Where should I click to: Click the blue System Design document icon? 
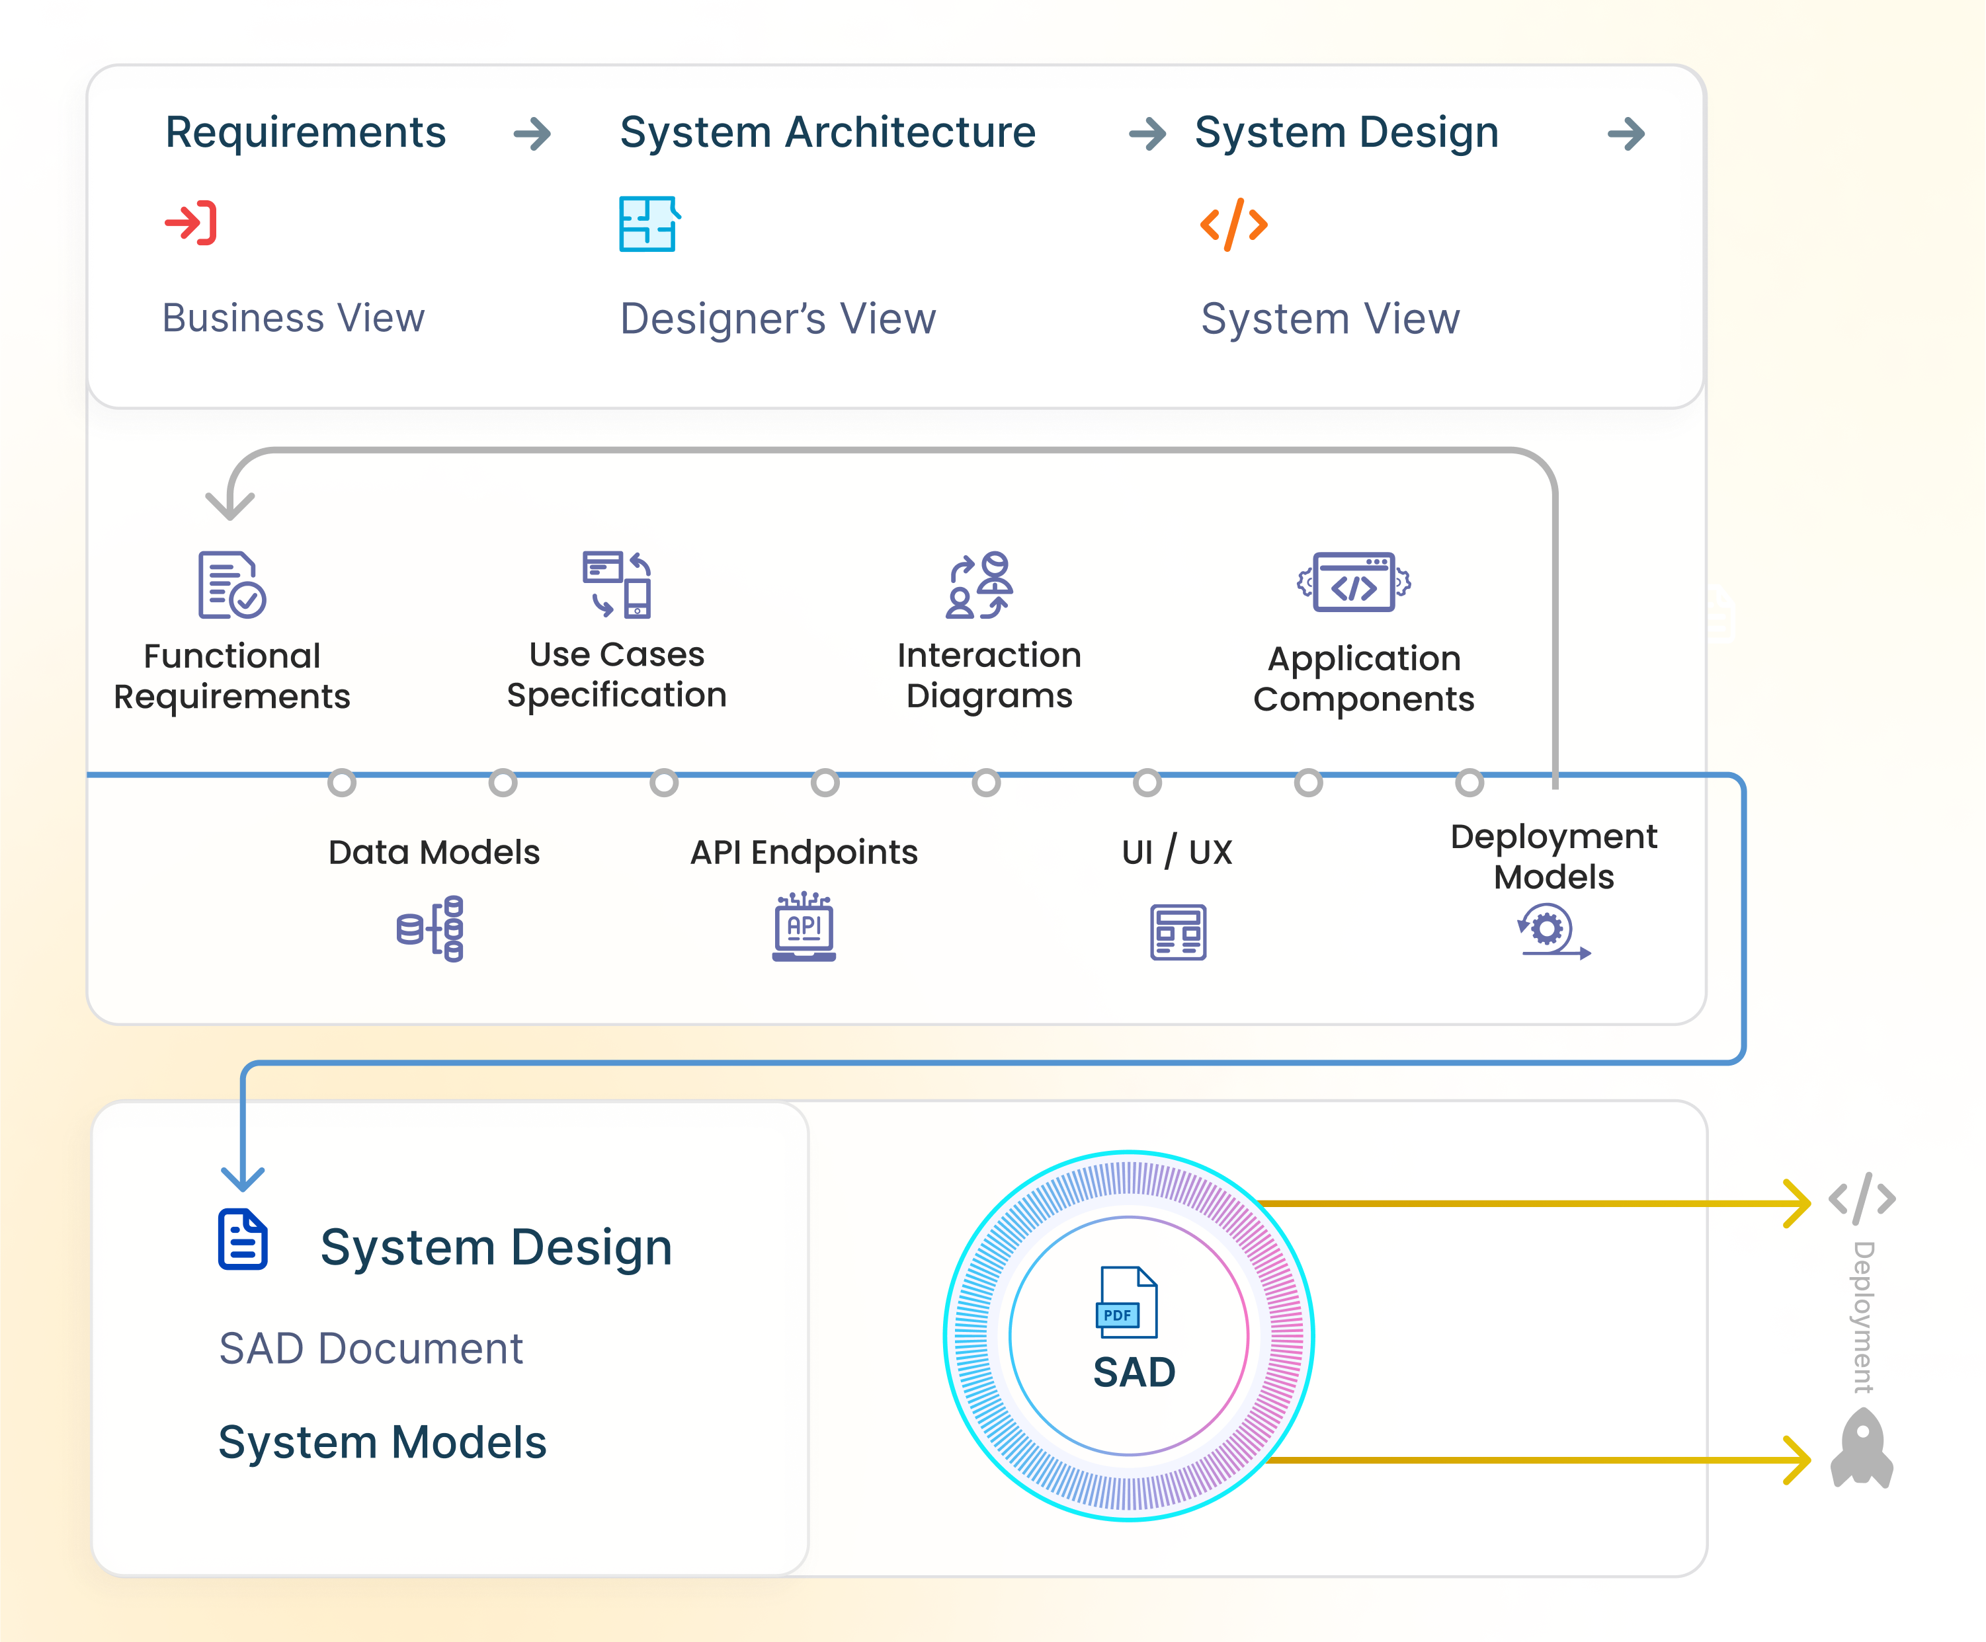(243, 1239)
